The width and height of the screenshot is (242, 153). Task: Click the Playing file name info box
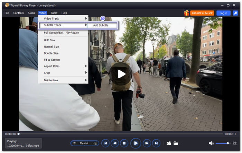pyautogui.click(x=24, y=143)
